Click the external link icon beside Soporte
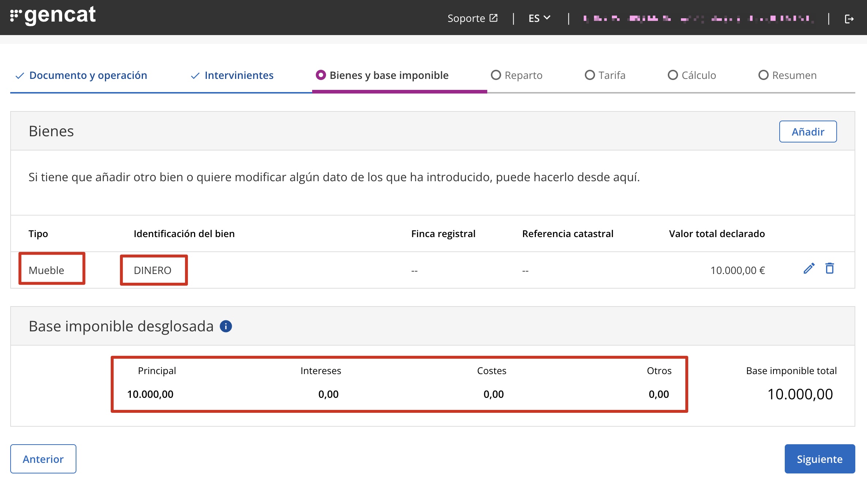Image resolution: width=867 pixels, height=491 pixels. pyautogui.click(x=493, y=18)
